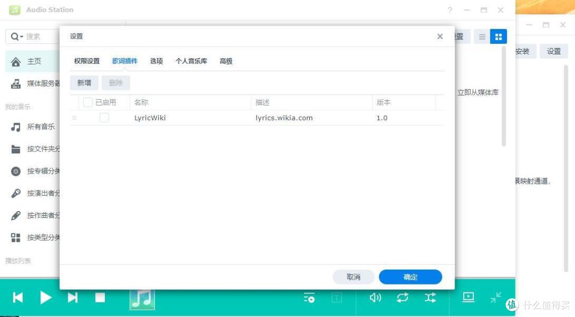
Task: Stop playback with the stop button
Action: (x=100, y=298)
